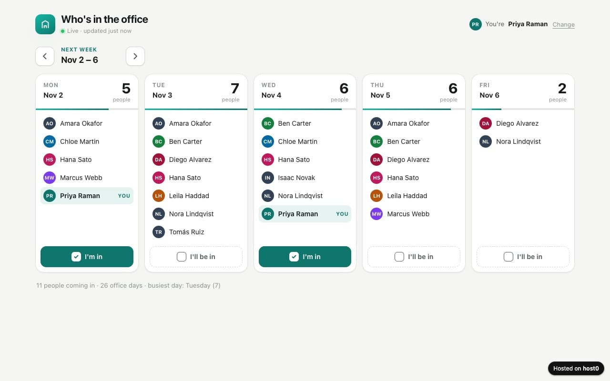Uncheck 'I'm in' for Wednesday Nov 4
Screen dimensions: 610x381
[x=305, y=257]
